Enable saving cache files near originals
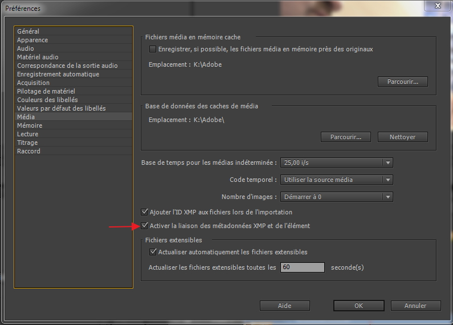 click(153, 49)
